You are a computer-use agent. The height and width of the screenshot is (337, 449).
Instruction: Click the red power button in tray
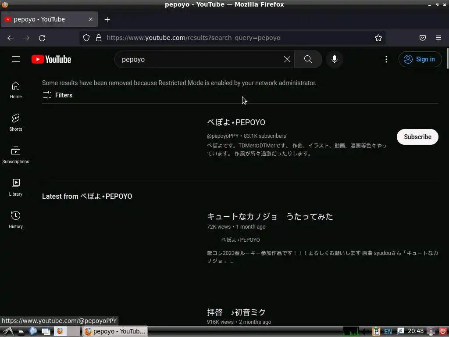coord(442,331)
